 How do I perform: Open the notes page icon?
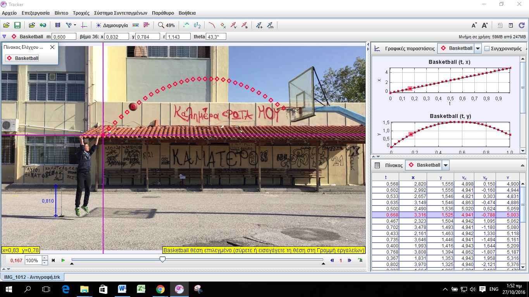(500, 25)
